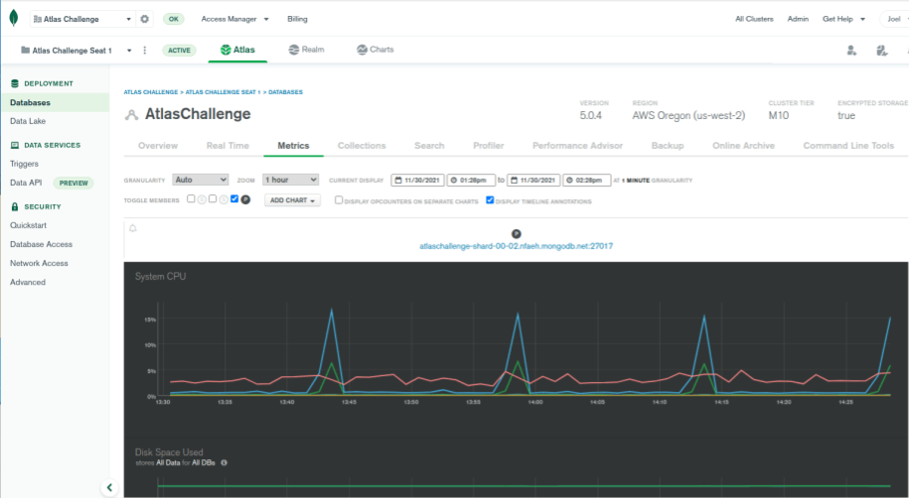Click the cluster icon beside AtlasChallenge
This screenshot has width=909, height=499.
click(131, 115)
